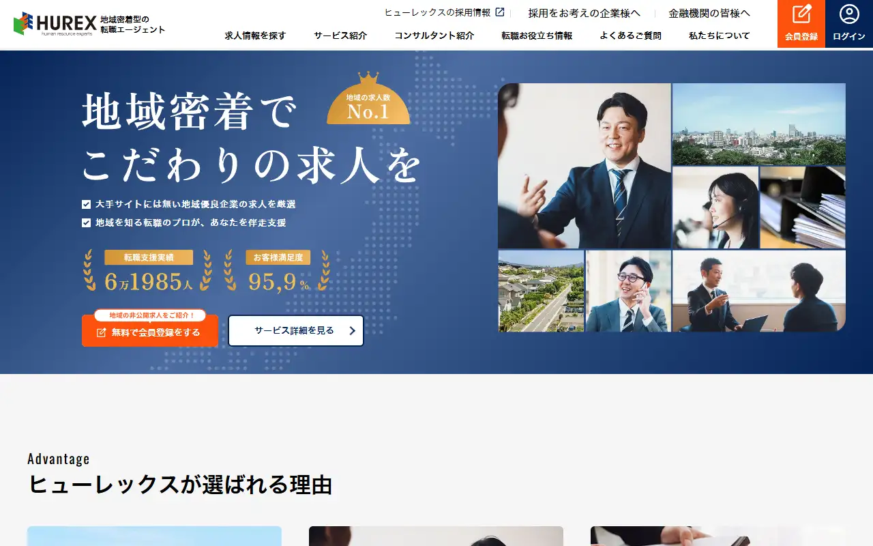Open the 転職お役立ち情報 menu

click(537, 35)
